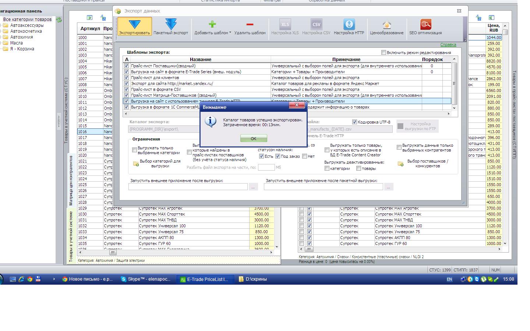Click the blue information icon in Внимание dialog
This screenshot has width=530, height=331.
211,122
